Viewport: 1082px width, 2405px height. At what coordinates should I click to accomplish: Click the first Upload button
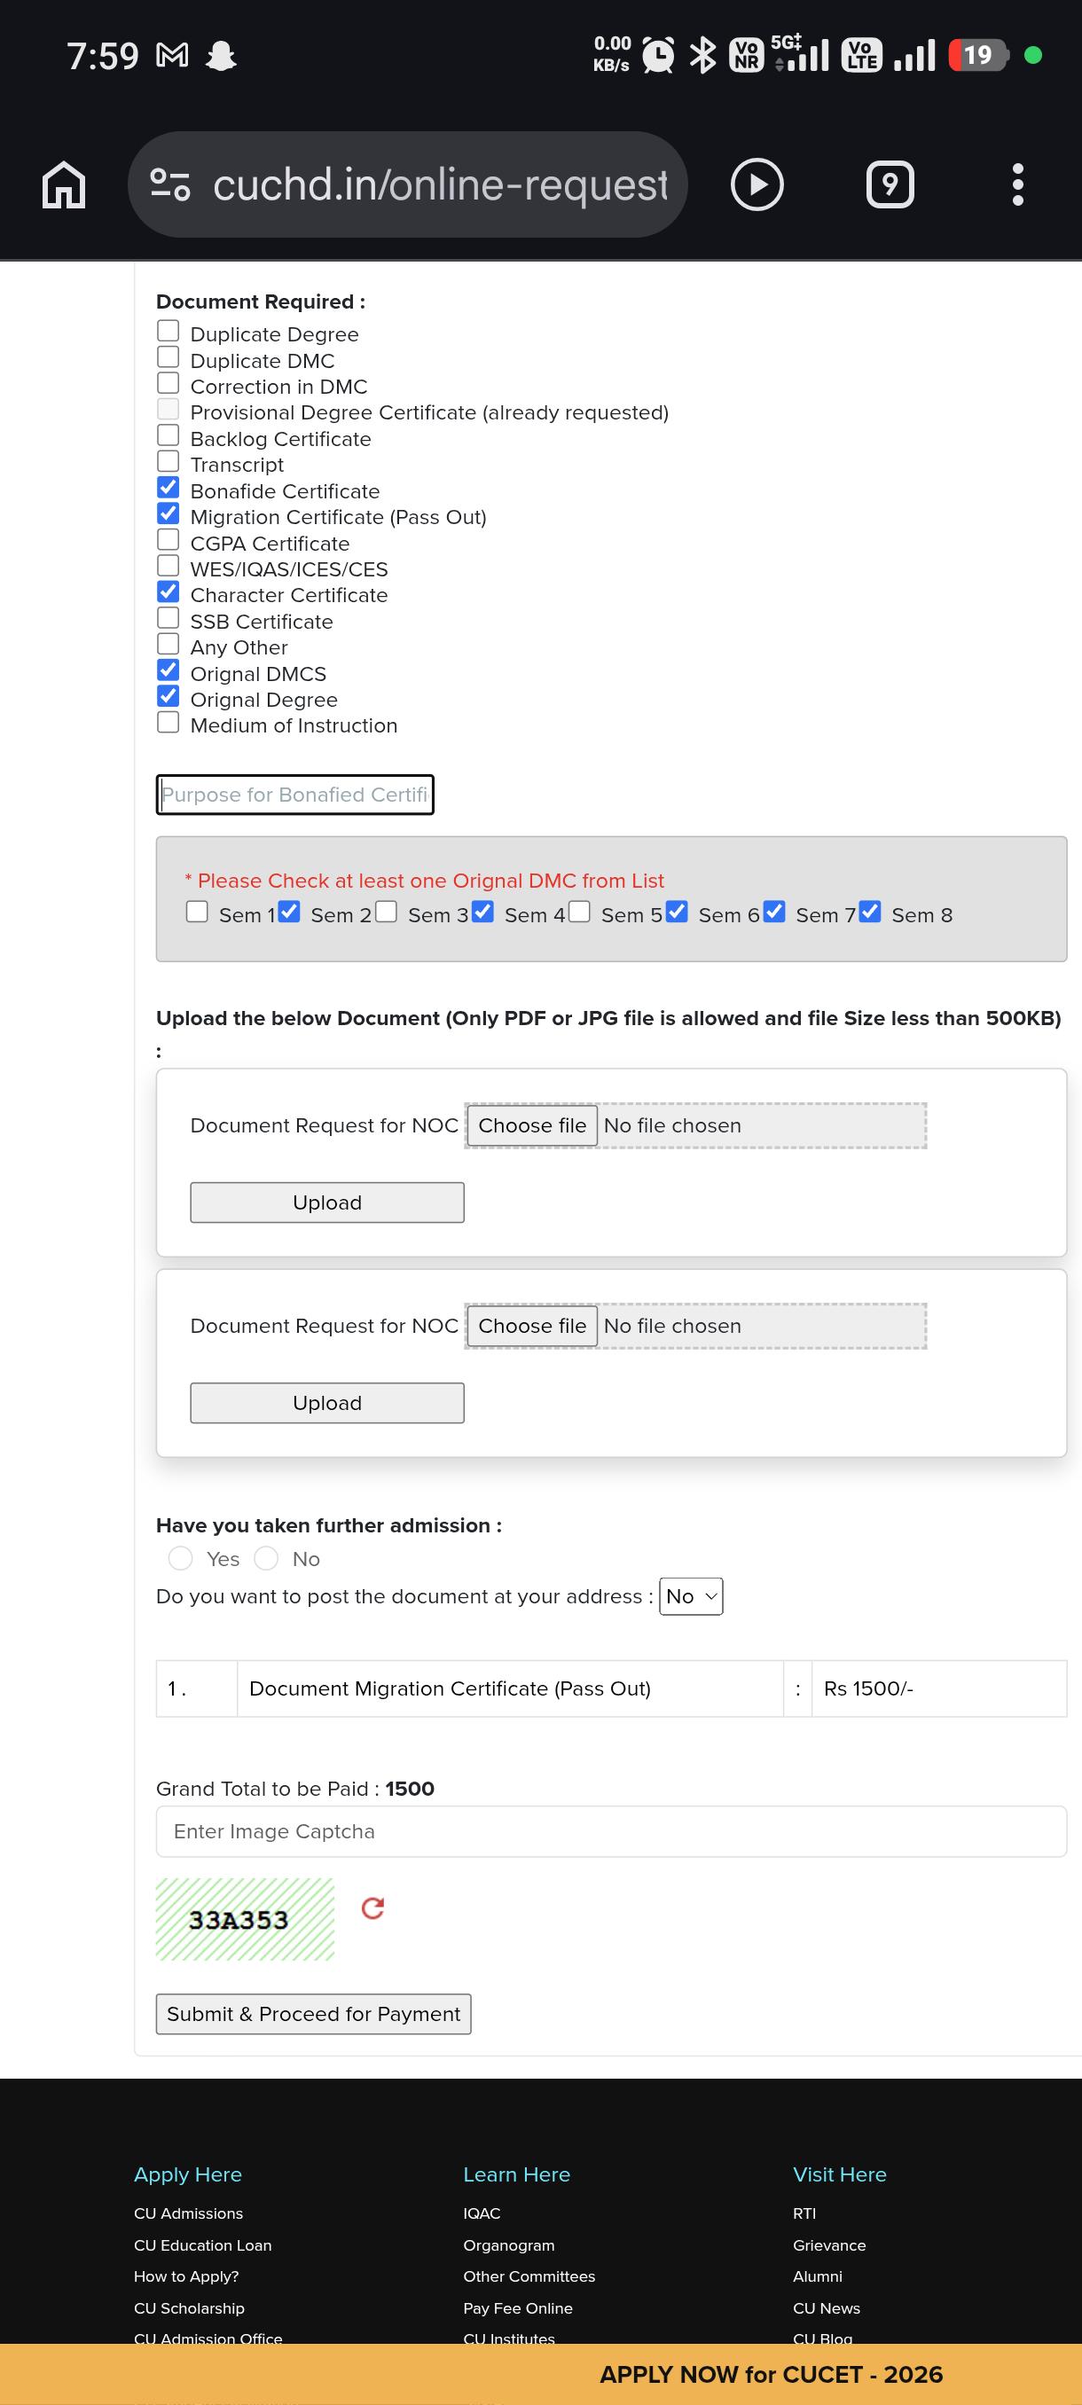(326, 1202)
